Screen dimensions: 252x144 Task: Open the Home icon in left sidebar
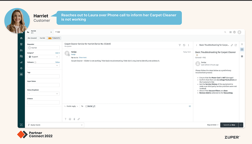point(21,38)
